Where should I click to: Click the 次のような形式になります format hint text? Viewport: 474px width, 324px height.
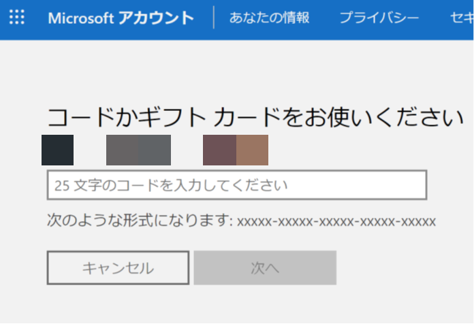pos(241,221)
